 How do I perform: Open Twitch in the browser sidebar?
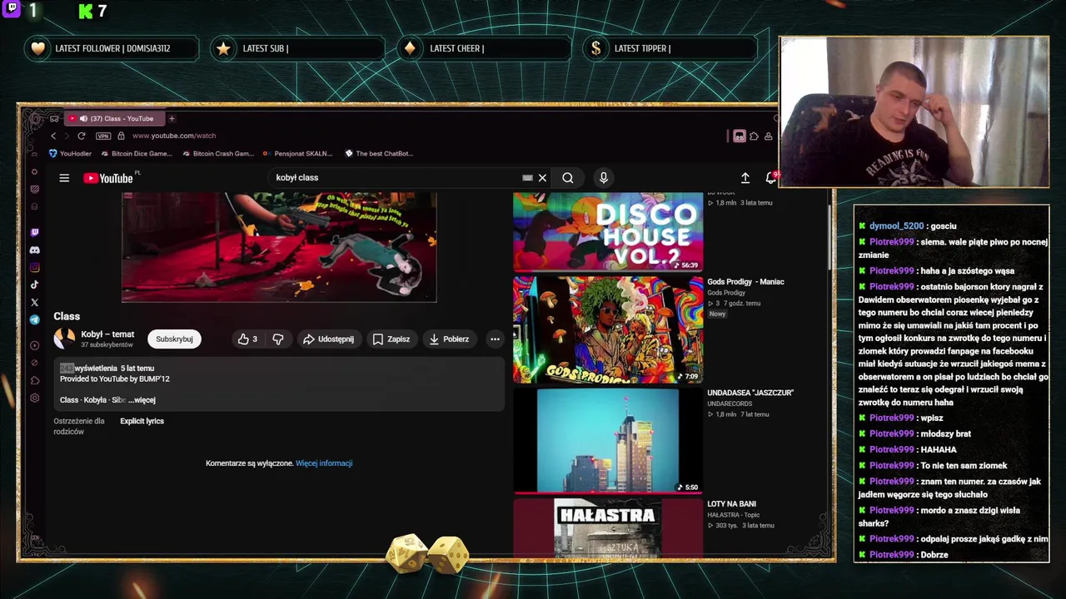[x=34, y=232]
